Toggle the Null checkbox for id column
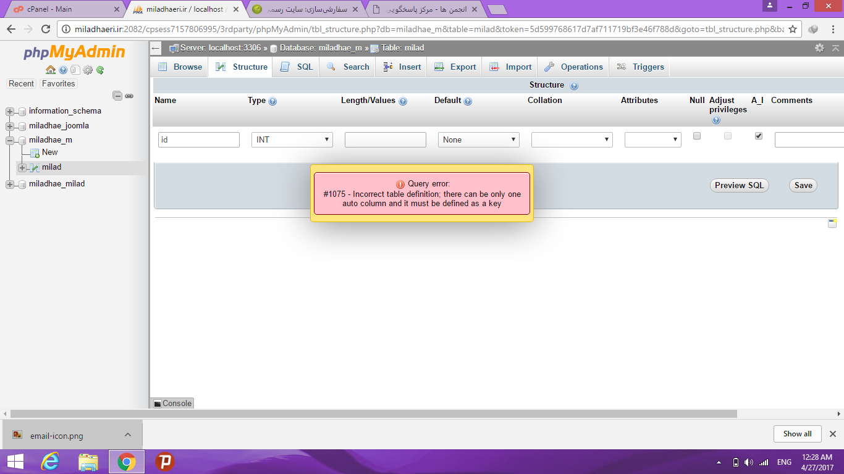 [x=697, y=136]
